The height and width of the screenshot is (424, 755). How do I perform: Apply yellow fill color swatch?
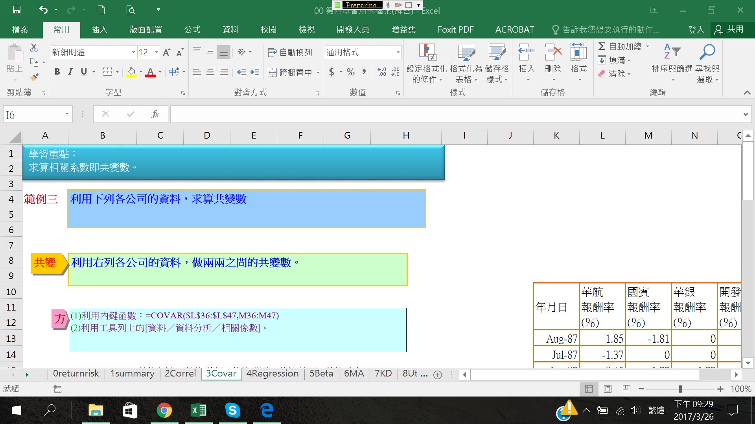[131, 72]
